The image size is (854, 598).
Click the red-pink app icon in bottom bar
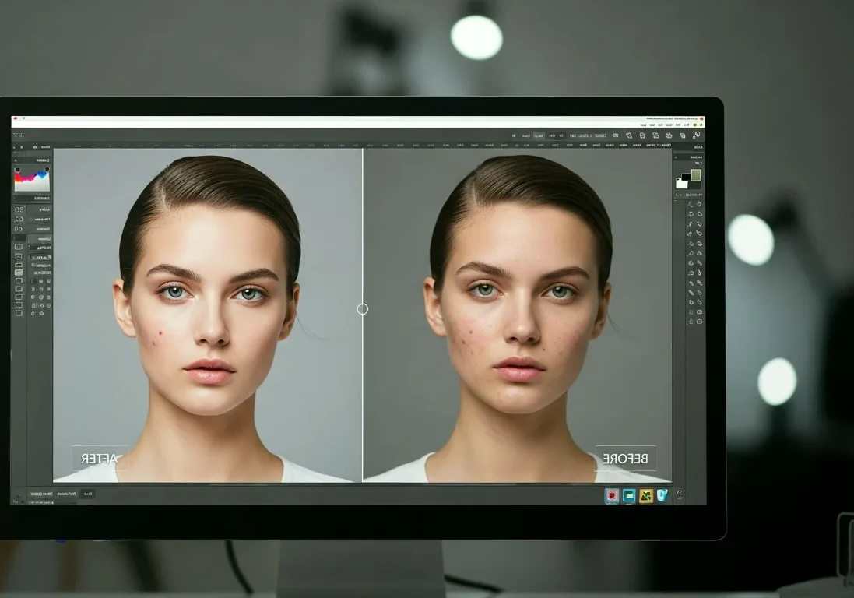point(612,495)
